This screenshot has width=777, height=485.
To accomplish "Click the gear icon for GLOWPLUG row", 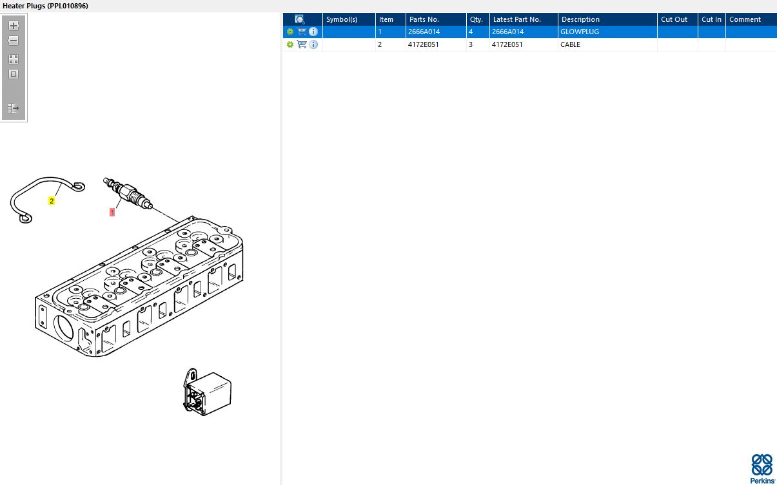I will click(x=290, y=32).
